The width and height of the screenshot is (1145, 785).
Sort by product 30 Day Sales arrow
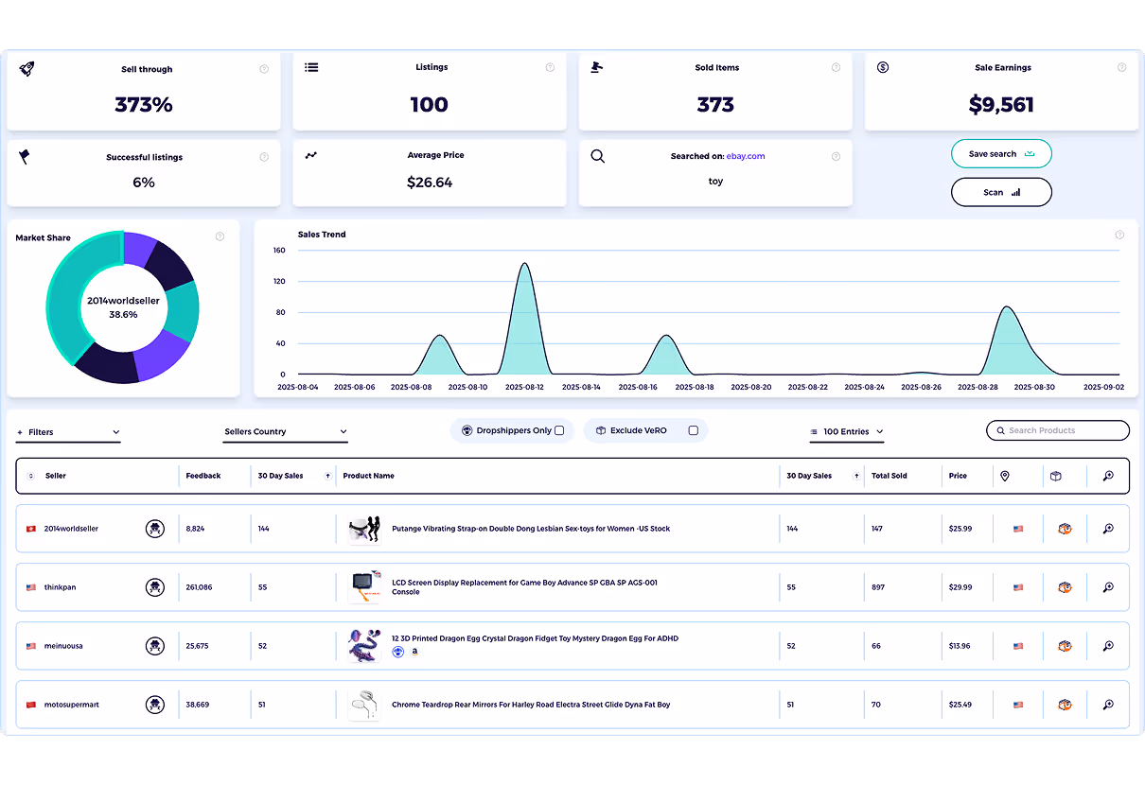point(856,476)
